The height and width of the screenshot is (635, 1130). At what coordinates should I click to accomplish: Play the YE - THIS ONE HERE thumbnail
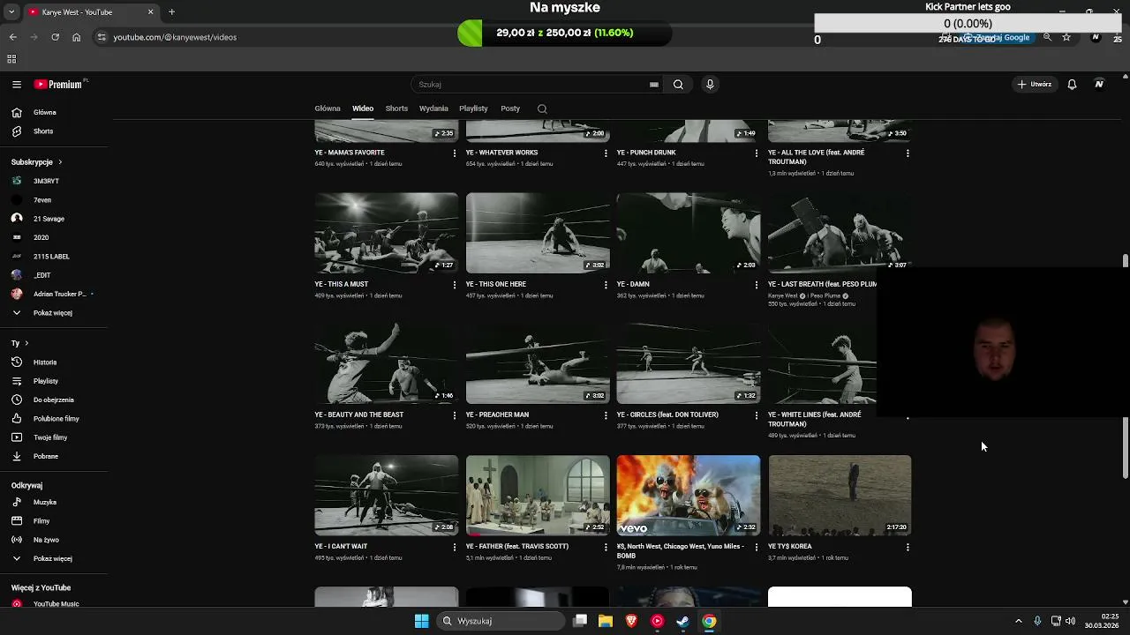(538, 233)
